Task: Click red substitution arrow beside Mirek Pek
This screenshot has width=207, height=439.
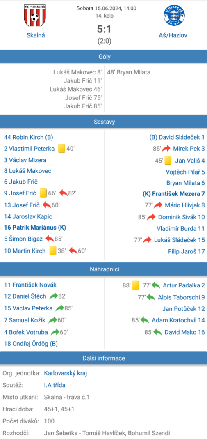Action: [x=166, y=149]
